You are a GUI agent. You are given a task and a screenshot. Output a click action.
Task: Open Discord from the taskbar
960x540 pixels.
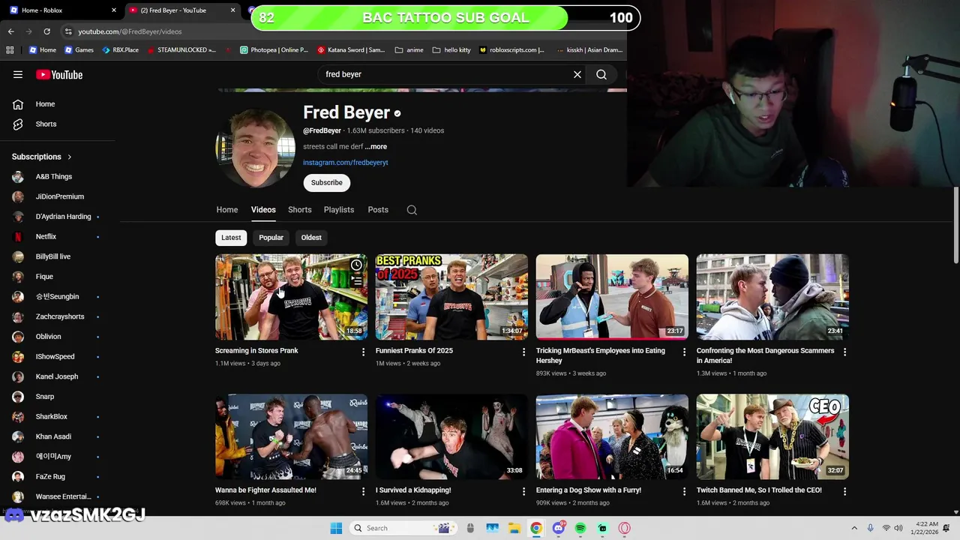(x=558, y=528)
